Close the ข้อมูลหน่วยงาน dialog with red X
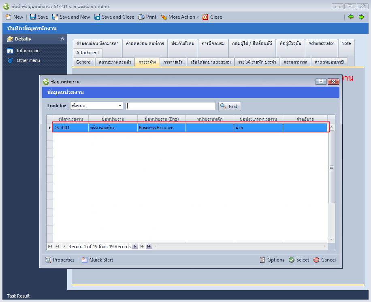The width and height of the screenshot is (371, 302). point(333,82)
